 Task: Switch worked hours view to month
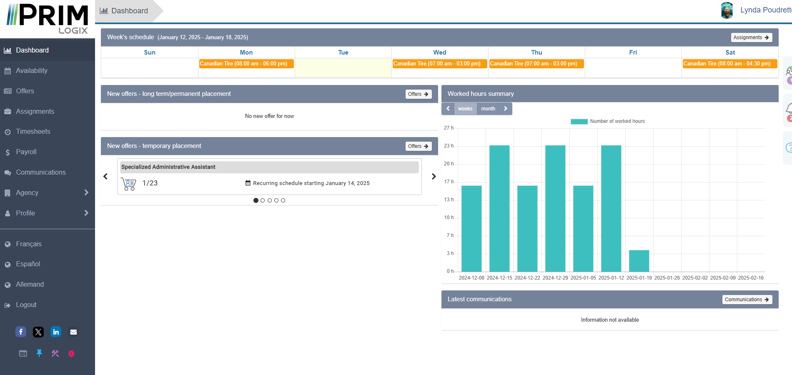pyautogui.click(x=488, y=109)
